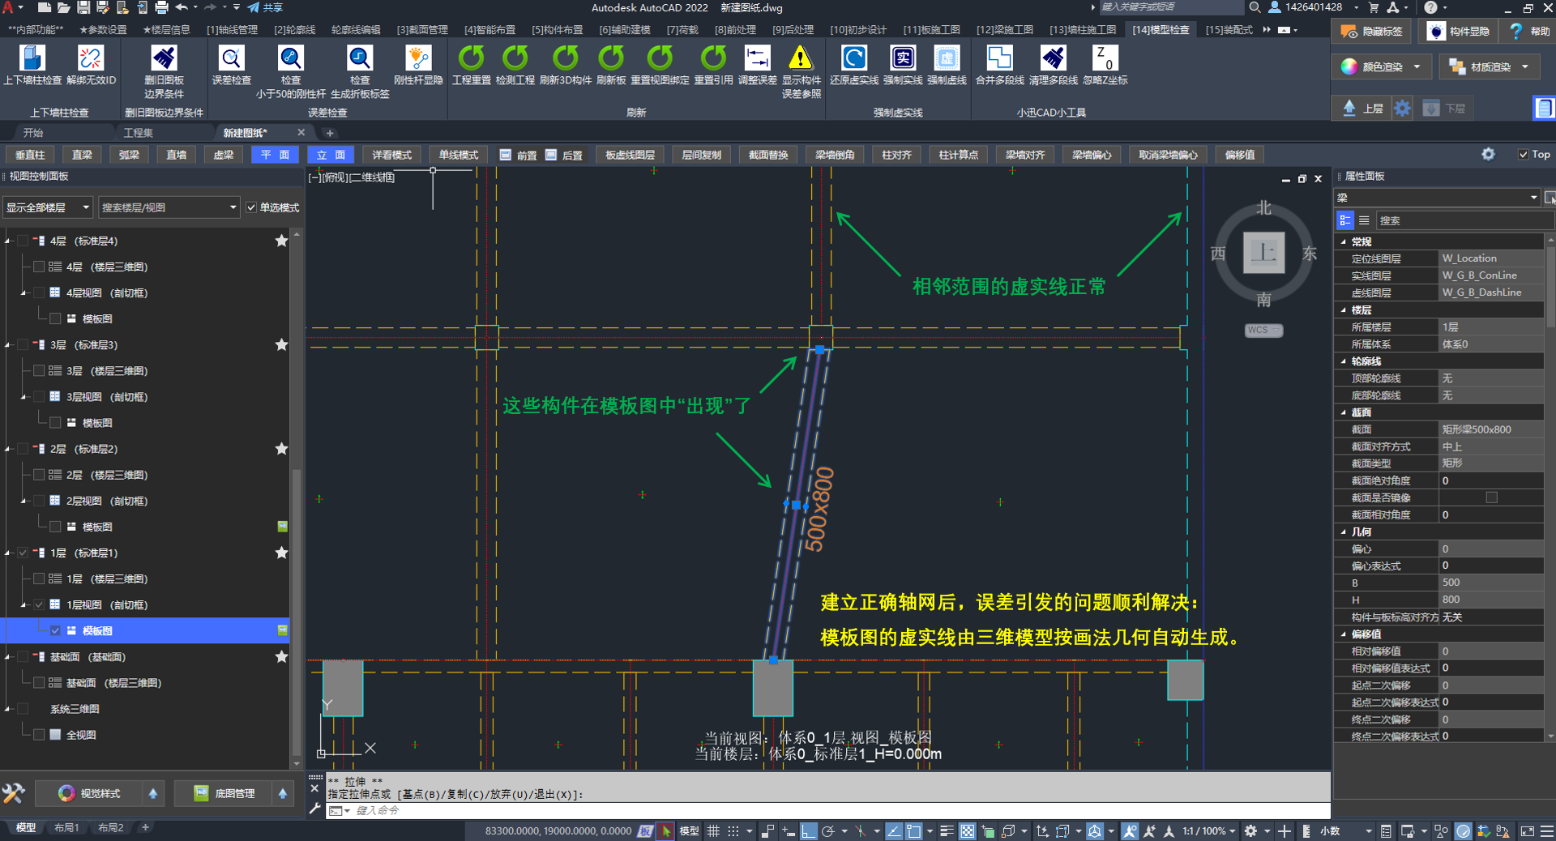The height and width of the screenshot is (841, 1556).
Task: Click the 强制实线 icon
Action: pyautogui.click(x=903, y=59)
